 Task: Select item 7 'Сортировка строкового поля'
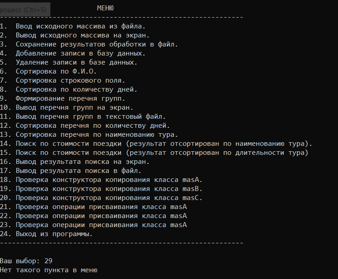click(62, 80)
